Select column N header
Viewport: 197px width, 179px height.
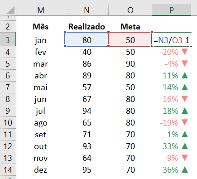coord(86,10)
